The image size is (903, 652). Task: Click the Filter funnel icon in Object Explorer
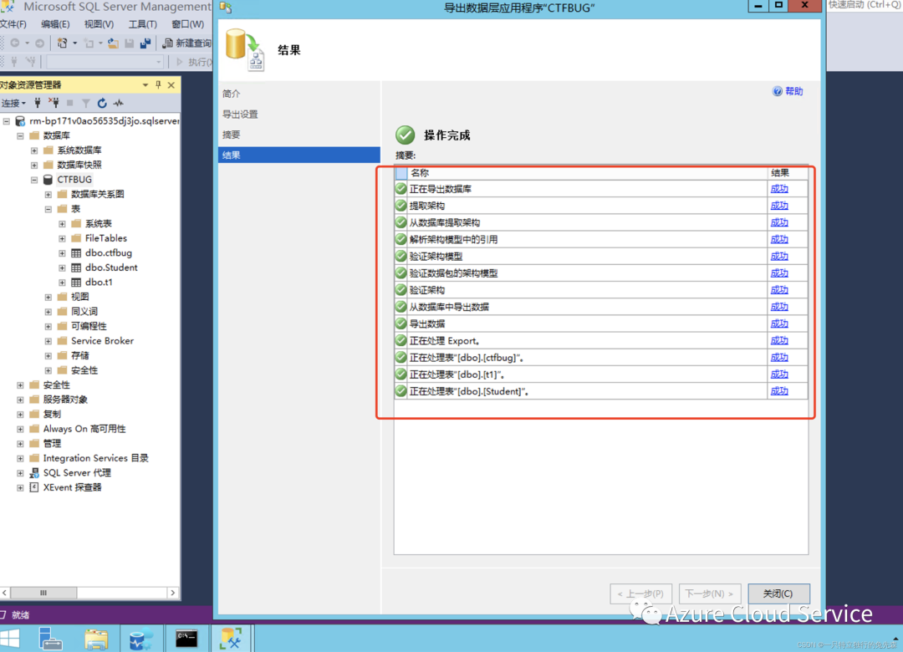click(x=86, y=103)
